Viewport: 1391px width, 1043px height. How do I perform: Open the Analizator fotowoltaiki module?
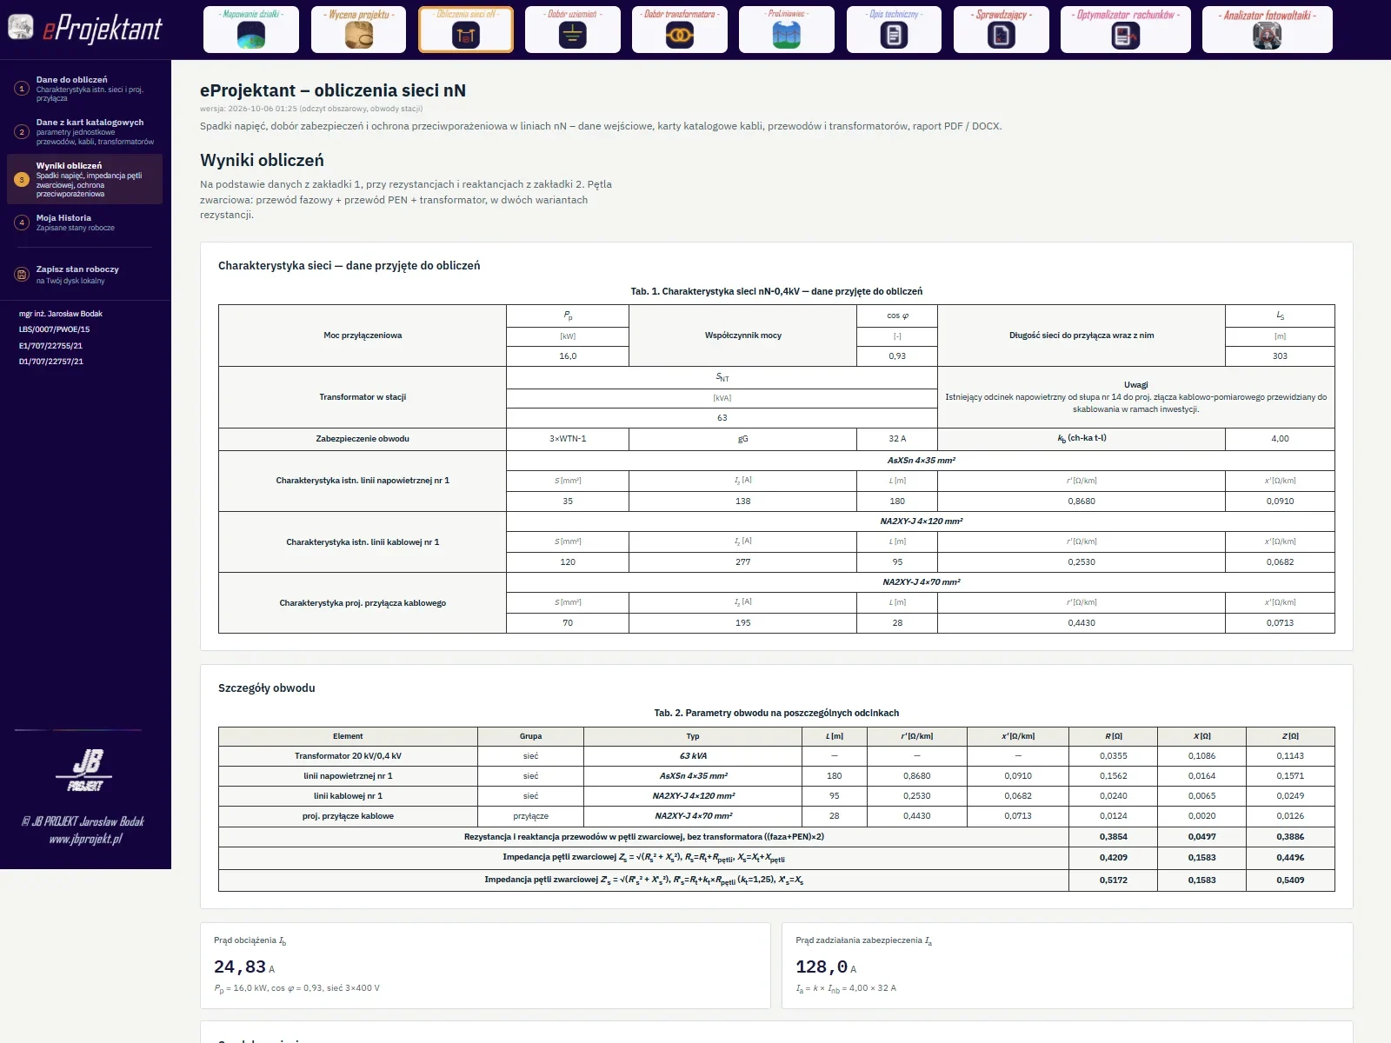point(1268,30)
